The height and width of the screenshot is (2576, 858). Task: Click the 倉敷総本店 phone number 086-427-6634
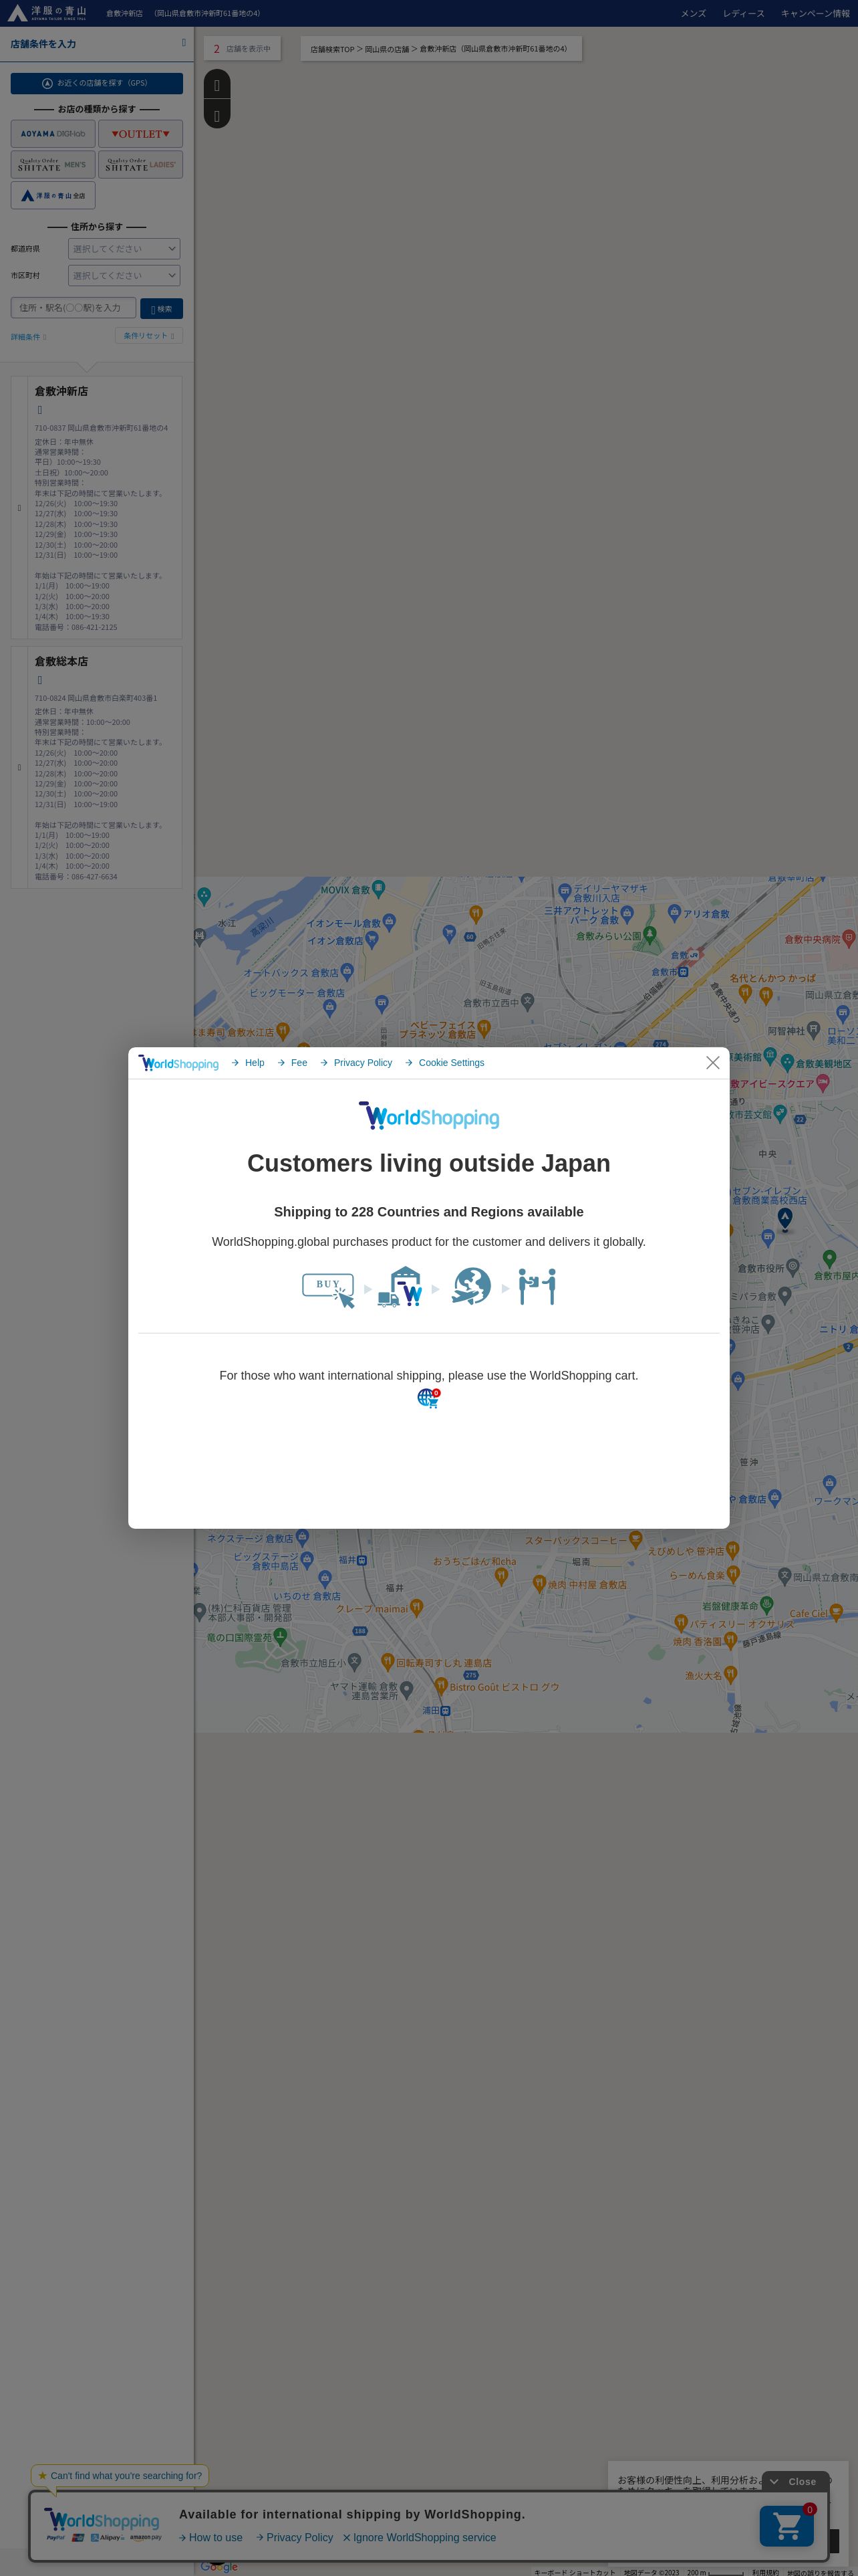point(94,877)
